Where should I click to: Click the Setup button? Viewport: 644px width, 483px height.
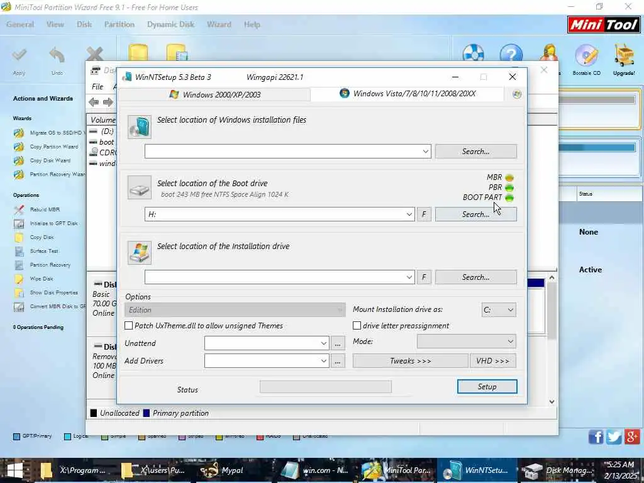[487, 387]
